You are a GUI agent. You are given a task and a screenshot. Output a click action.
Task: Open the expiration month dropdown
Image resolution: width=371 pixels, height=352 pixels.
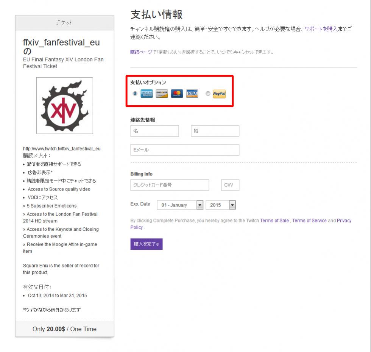click(x=180, y=205)
